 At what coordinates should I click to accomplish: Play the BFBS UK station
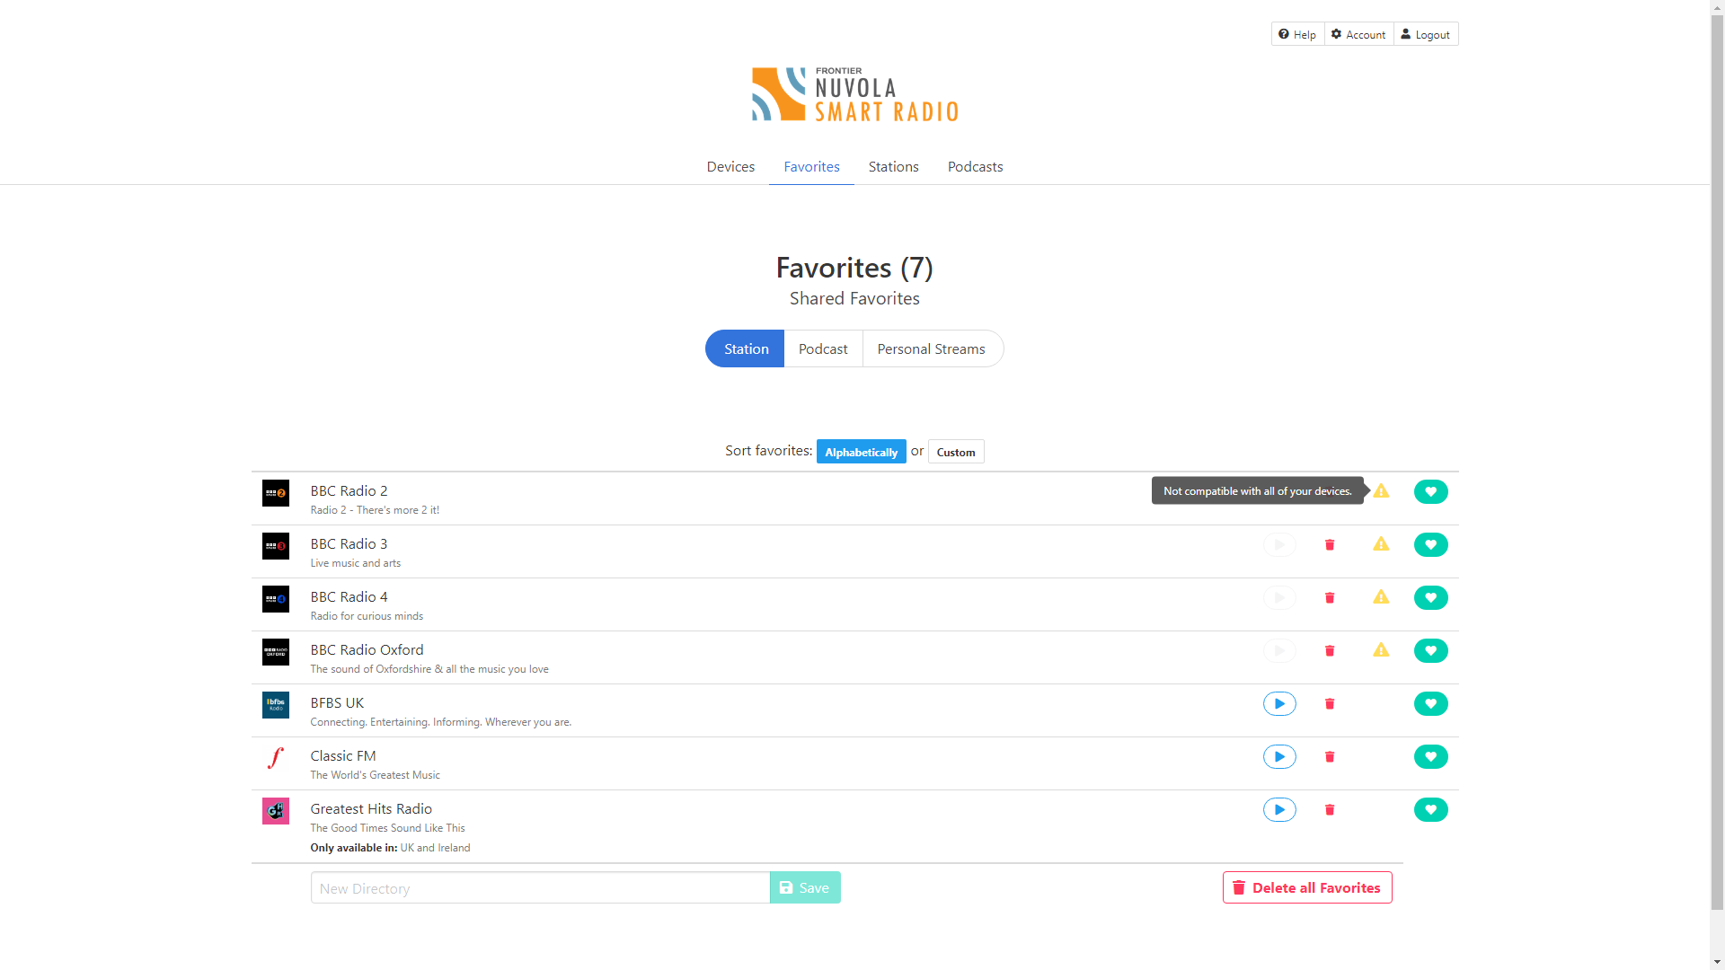pyautogui.click(x=1279, y=704)
